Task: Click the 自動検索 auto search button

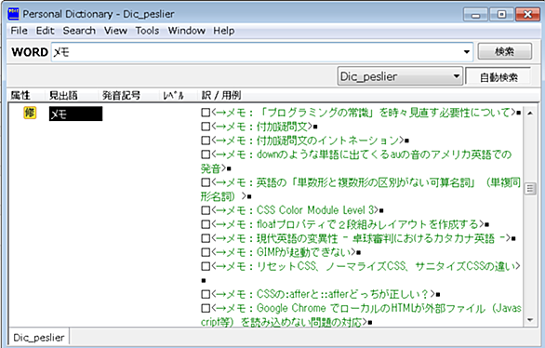Action: [x=498, y=77]
